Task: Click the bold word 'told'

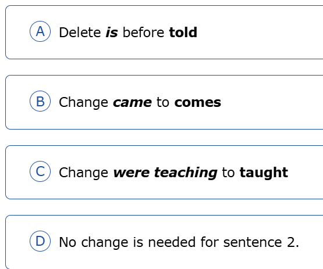Action: pyautogui.click(x=183, y=33)
